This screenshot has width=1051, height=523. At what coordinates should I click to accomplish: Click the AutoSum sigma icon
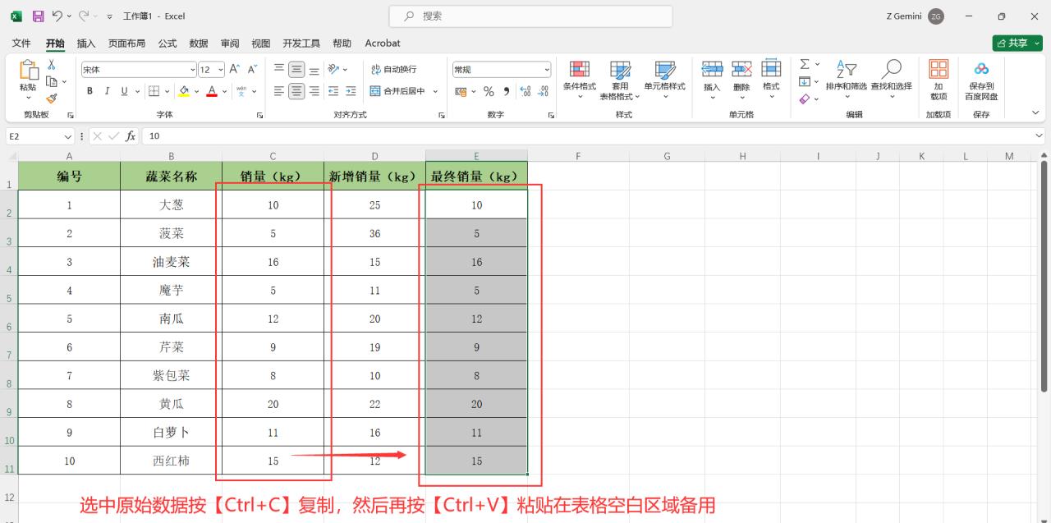point(805,64)
